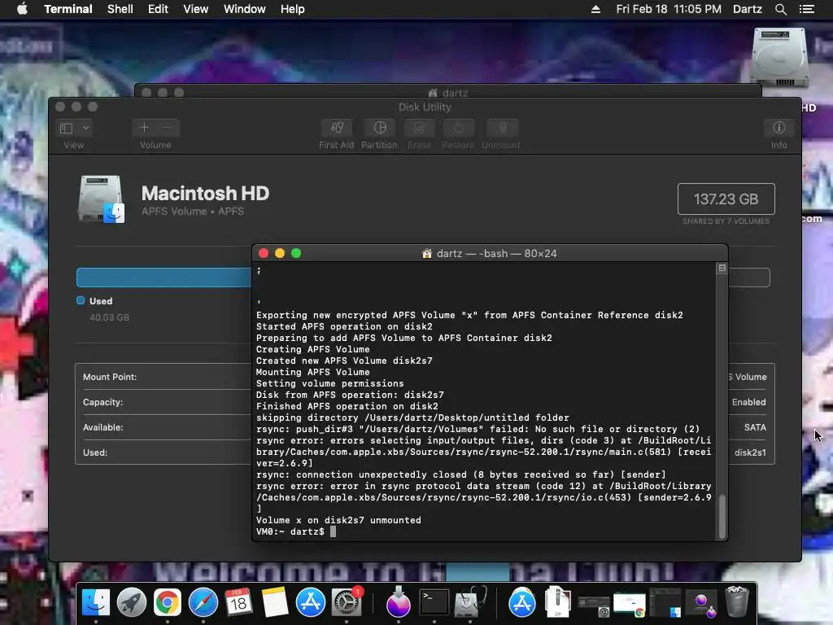Remove volume with the minus button
The height and width of the screenshot is (625, 833).
[168, 128]
